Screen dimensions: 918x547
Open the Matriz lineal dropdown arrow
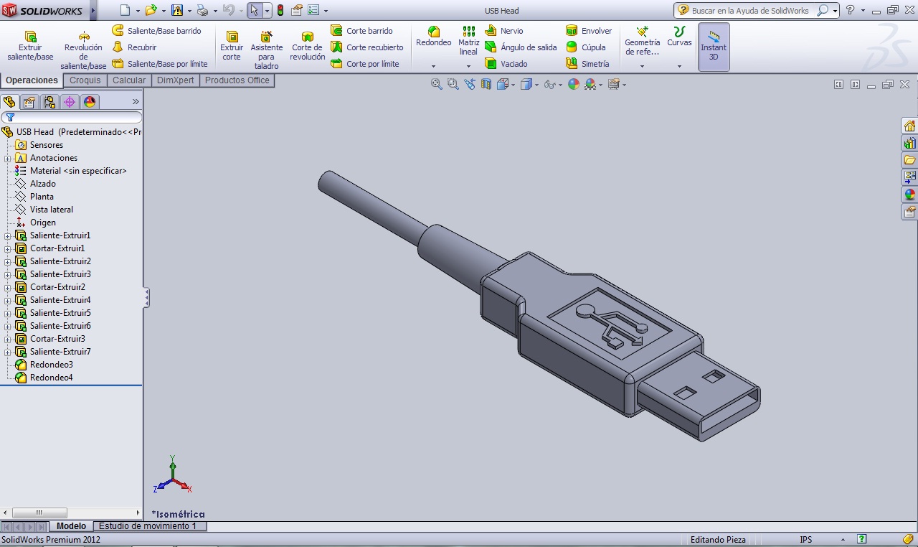tap(468, 66)
